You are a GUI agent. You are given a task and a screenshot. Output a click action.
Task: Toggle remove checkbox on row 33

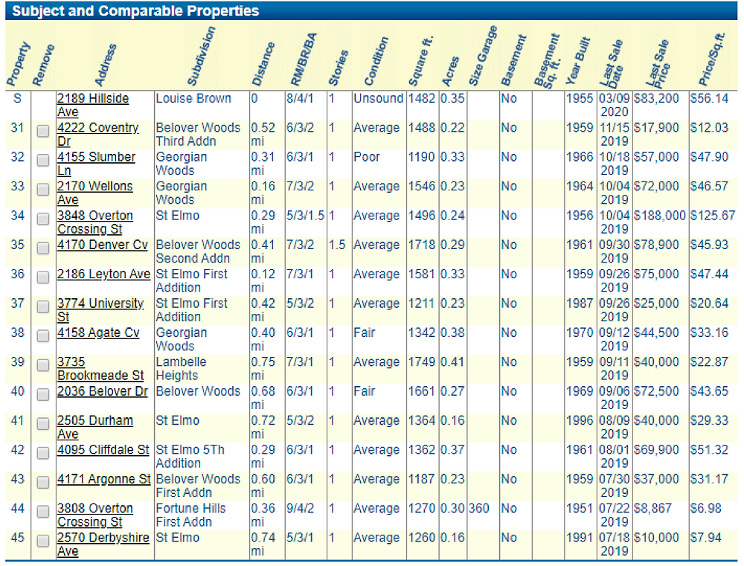[x=43, y=190]
